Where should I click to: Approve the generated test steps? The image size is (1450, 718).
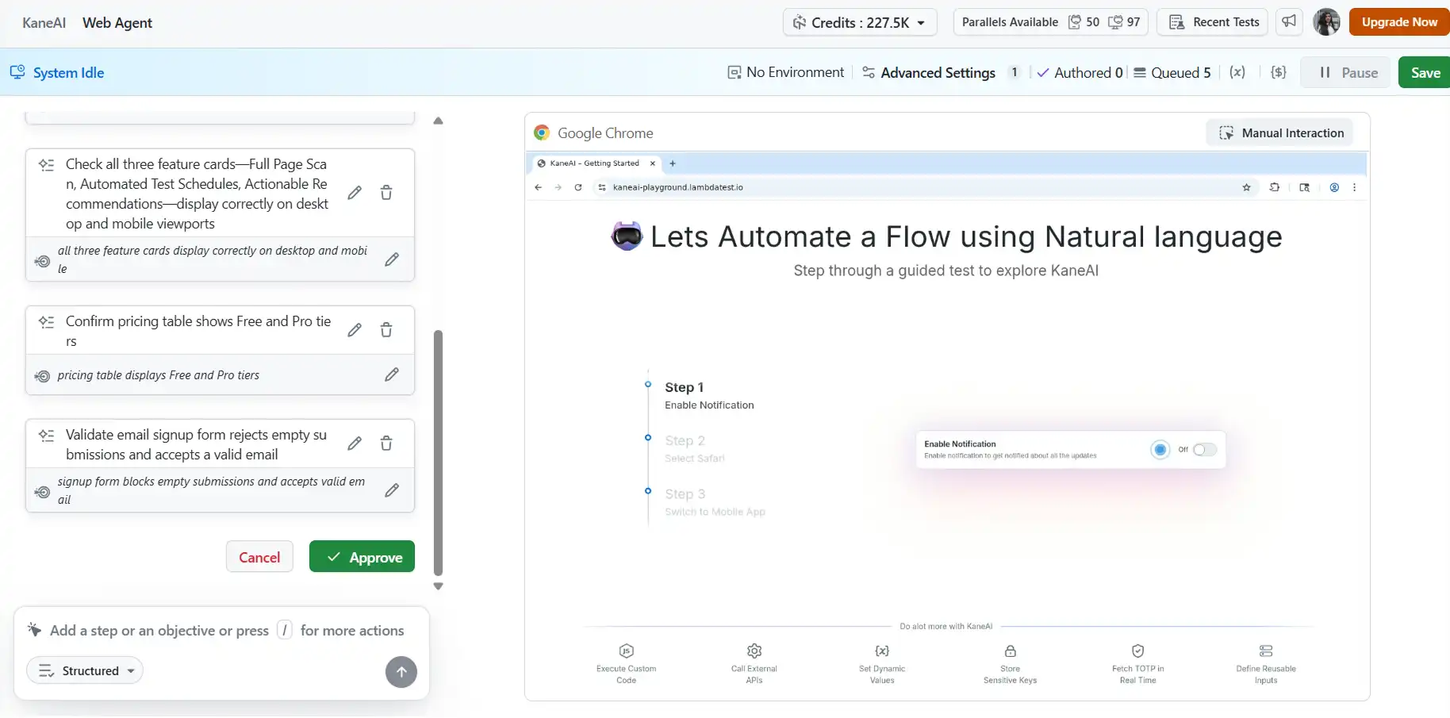click(362, 557)
